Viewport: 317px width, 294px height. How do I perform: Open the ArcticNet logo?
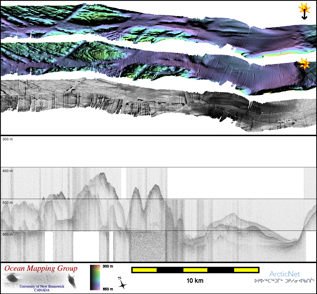284,274
